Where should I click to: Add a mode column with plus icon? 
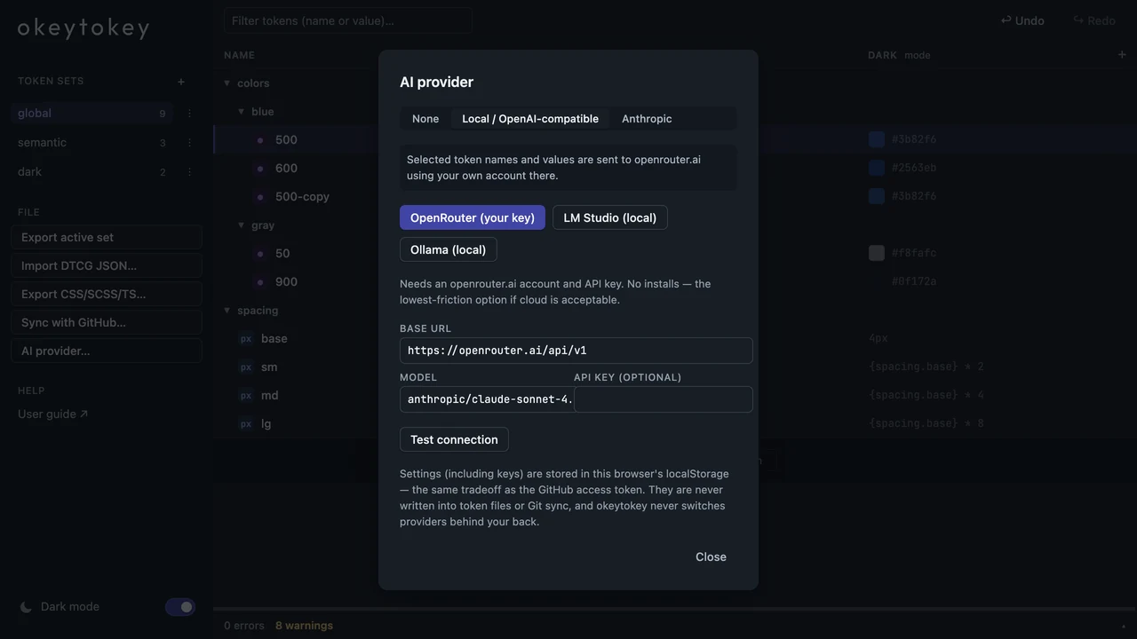(1122, 55)
